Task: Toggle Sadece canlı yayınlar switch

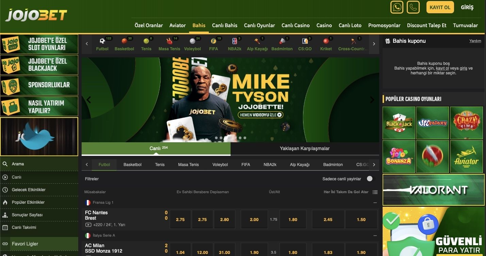Action: [370, 179]
